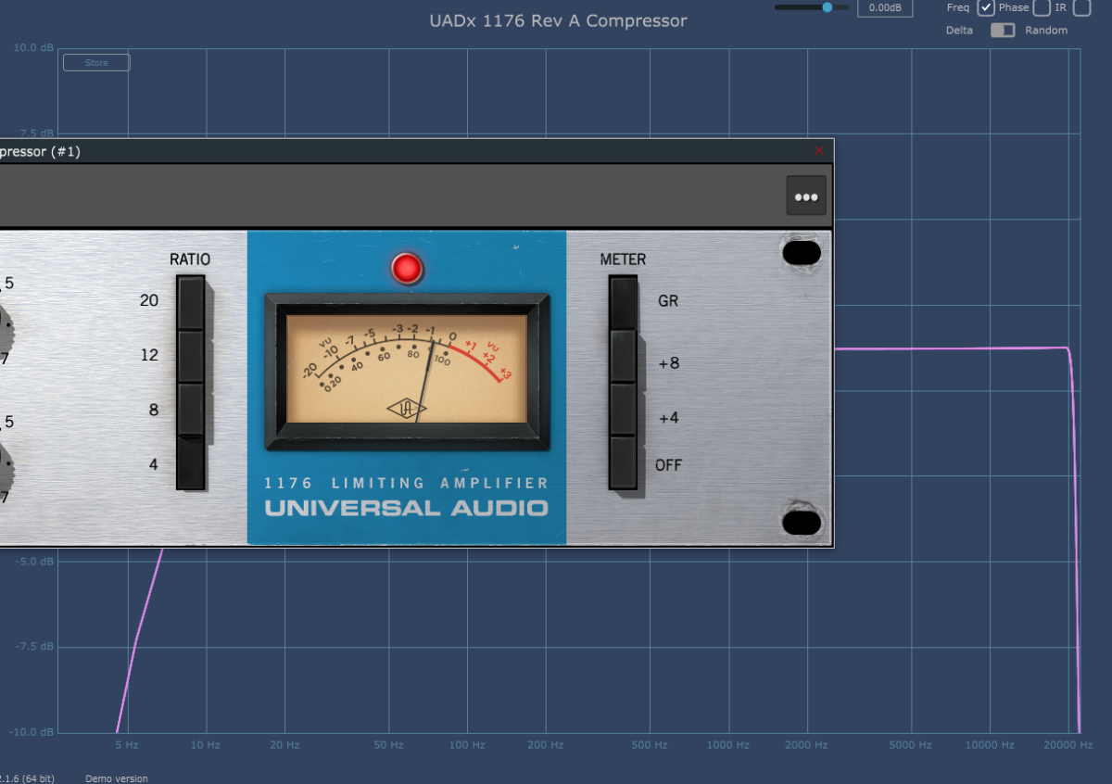Image resolution: width=1112 pixels, height=784 pixels.
Task: Toggle the Delta / Random switch
Action: pos(1002,30)
